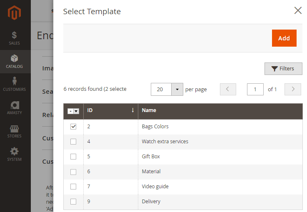Select the Delivery template checkbox
This screenshot has width=307, height=212.
tap(73, 202)
